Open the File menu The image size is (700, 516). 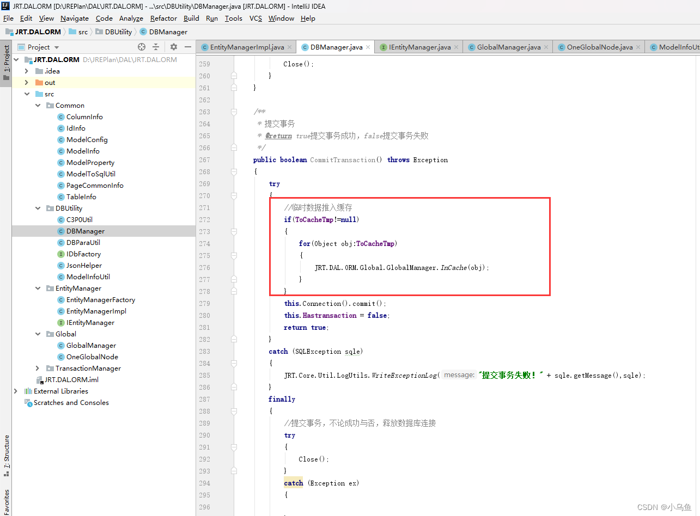8,18
